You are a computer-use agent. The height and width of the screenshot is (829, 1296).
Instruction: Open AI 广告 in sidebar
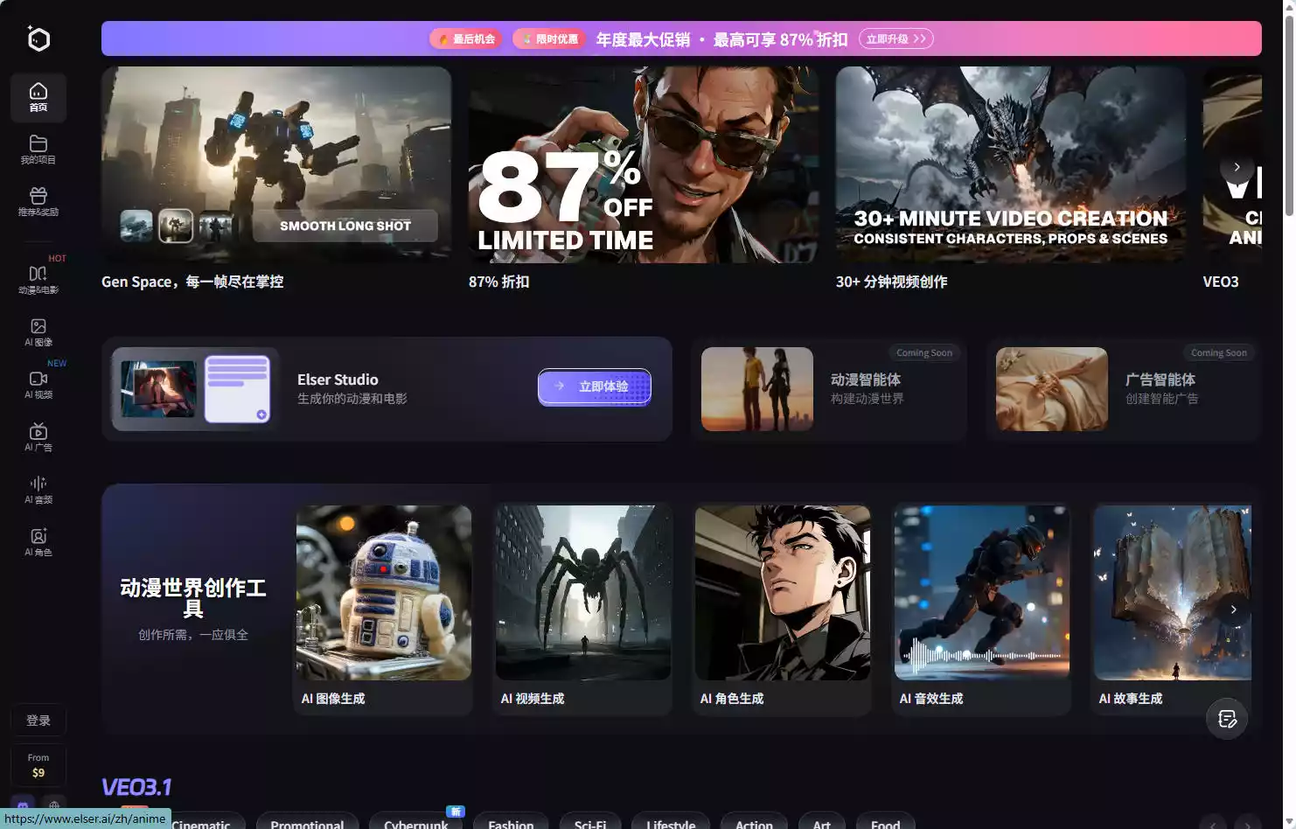pos(38,437)
